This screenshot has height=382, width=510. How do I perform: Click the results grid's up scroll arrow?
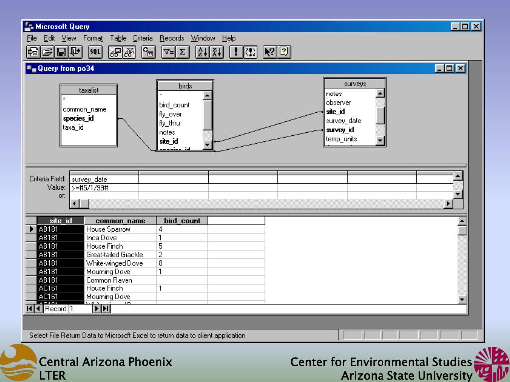point(462,221)
